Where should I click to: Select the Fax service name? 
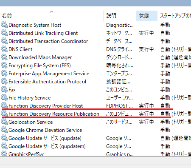12,90
